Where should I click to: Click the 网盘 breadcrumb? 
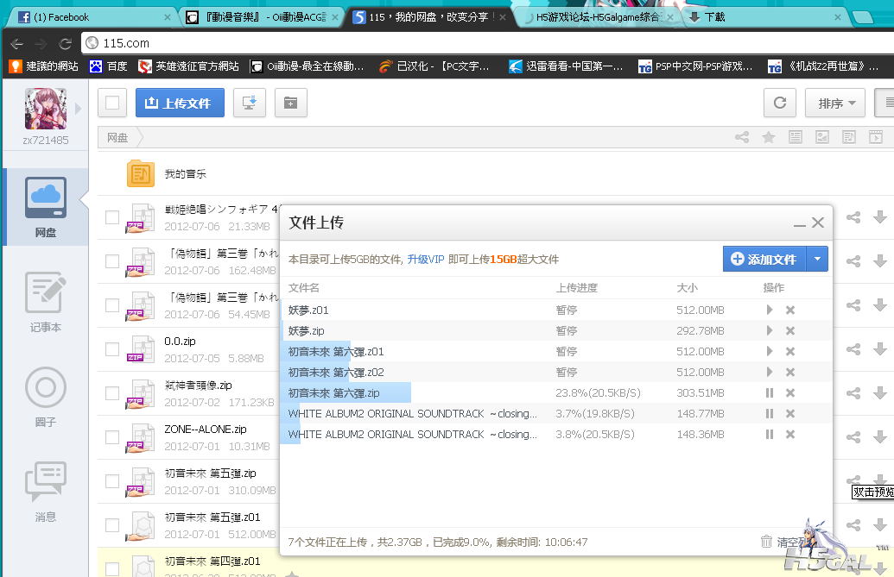(117, 137)
